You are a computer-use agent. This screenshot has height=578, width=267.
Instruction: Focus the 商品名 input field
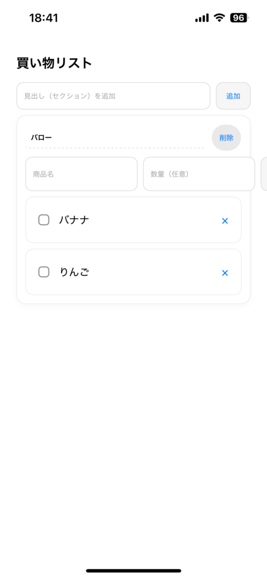(x=81, y=174)
